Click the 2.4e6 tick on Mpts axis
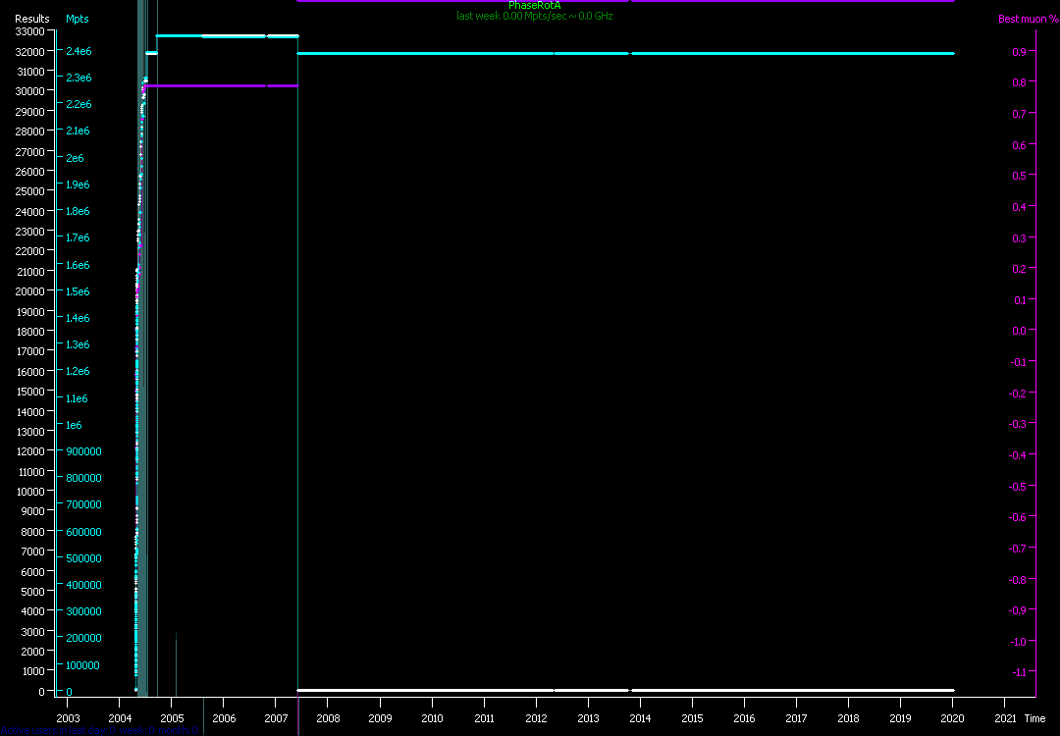The image size is (1060, 736). [x=79, y=51]
